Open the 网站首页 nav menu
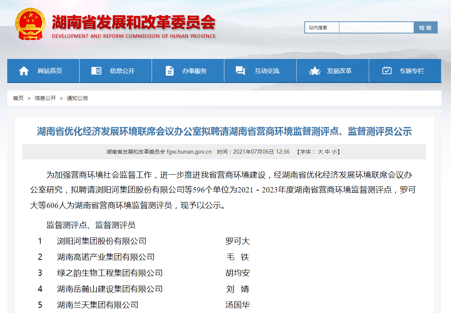 43,71
